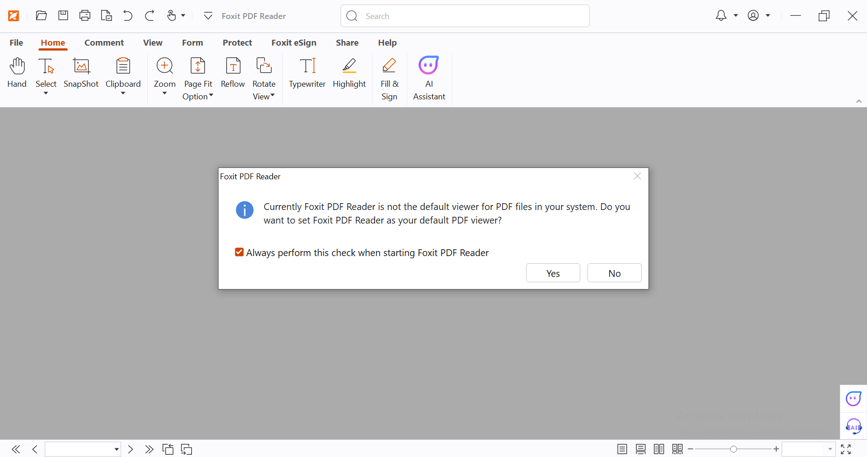Go to first page button
This screenshot has width=867, height=457.
(16, 449)
